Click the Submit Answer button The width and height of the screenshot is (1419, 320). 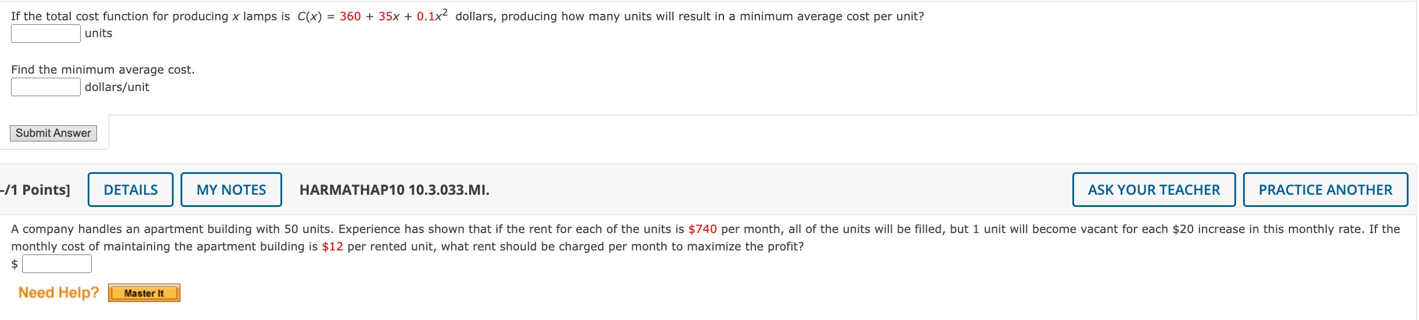point(53,133)
